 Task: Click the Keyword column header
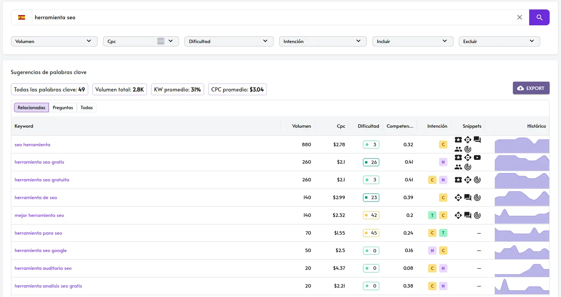click(24, 126)
